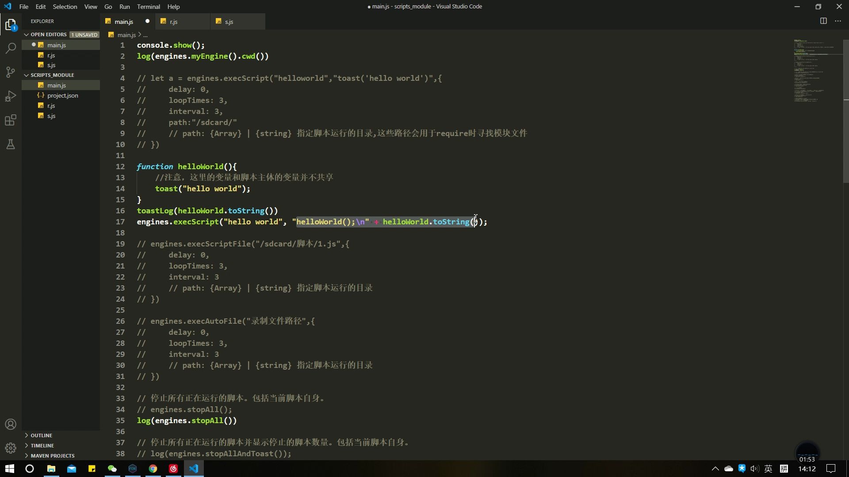Expand the Timeline panel

click(x=42, y=446)
